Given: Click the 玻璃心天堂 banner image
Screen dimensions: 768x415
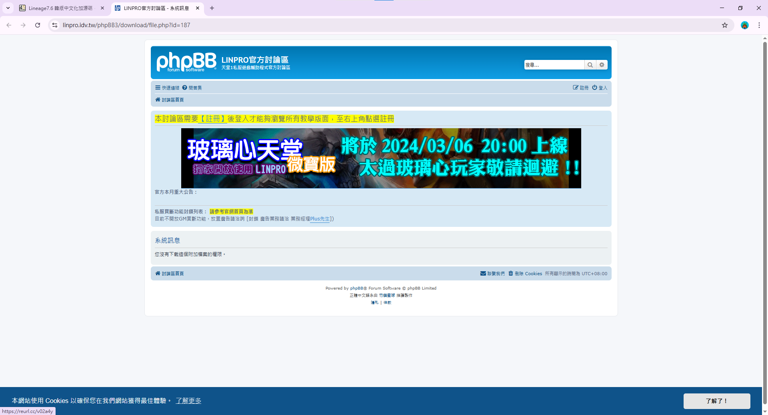Looking at the screenshot, I should (x=381, y=158).
